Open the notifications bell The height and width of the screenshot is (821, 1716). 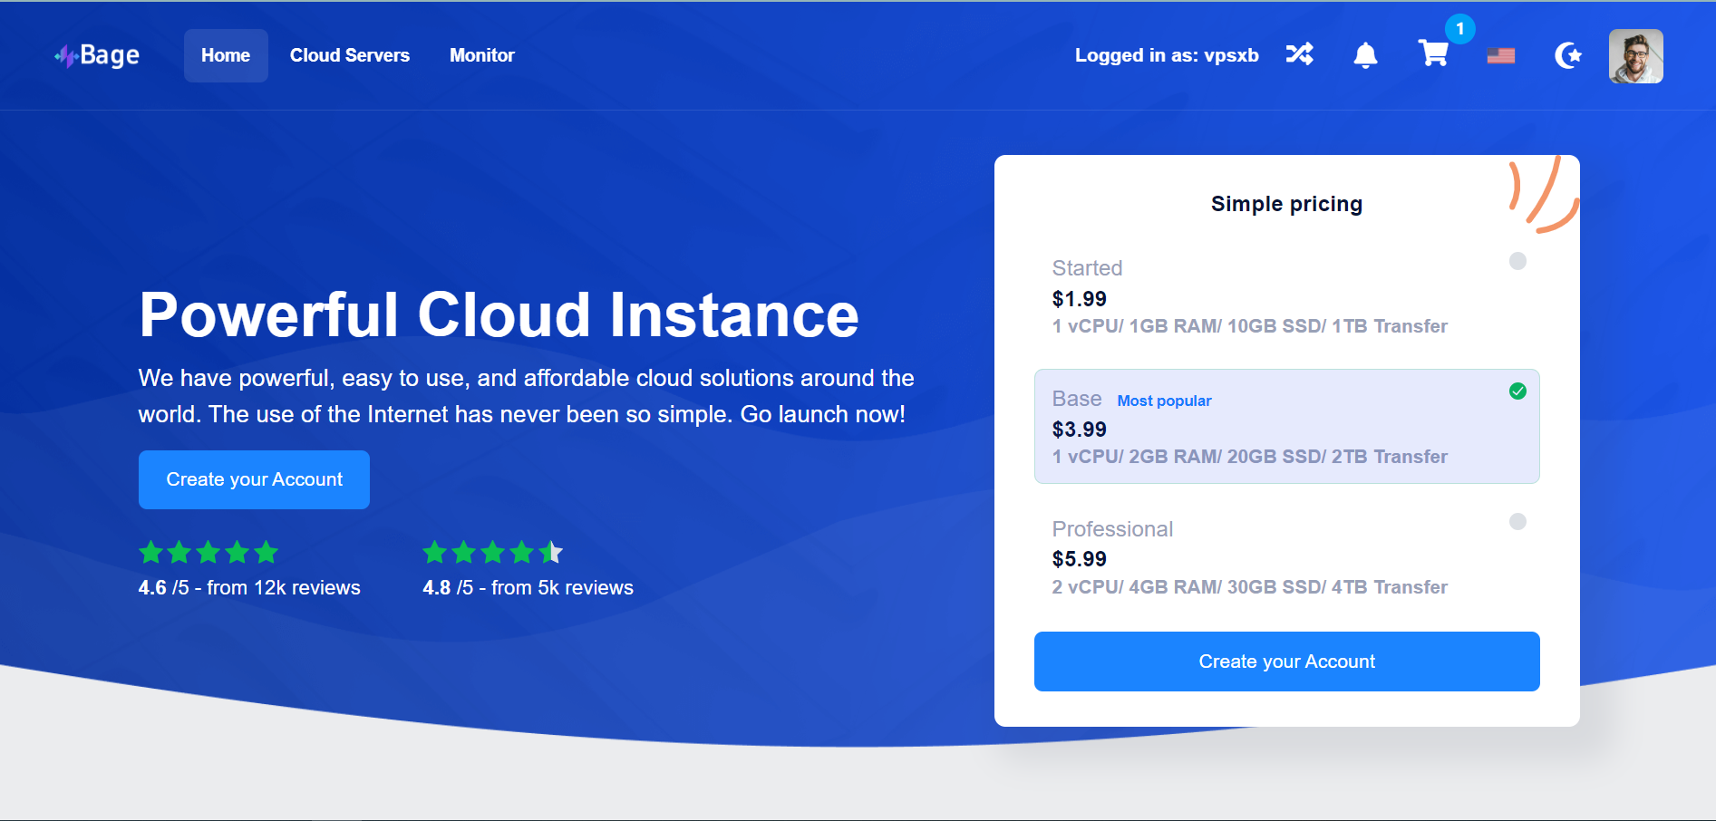point(1365,56)
